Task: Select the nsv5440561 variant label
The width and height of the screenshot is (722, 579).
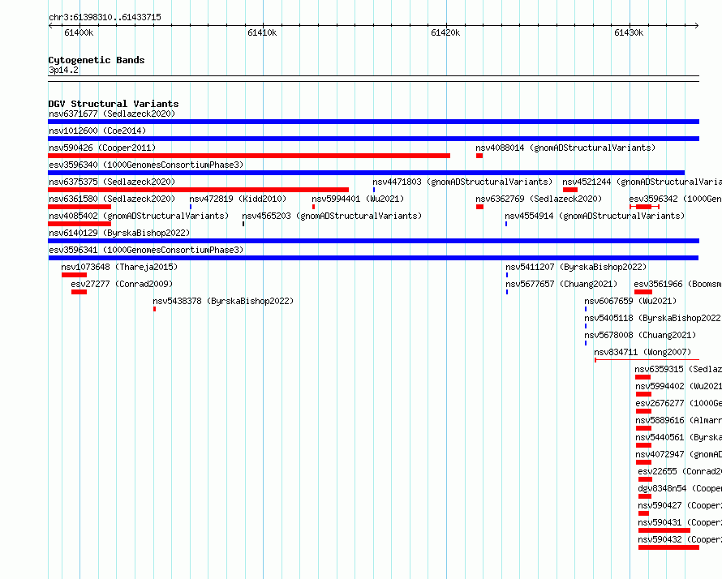Action: 679,437
